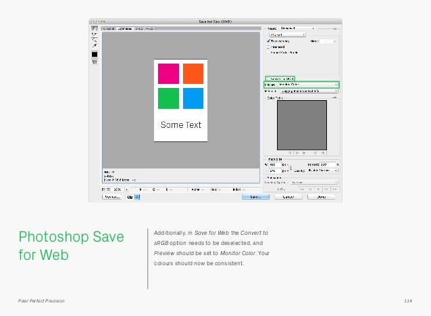Image resolution: width=431 pixels, height=316 pixels.
Task: Click the Done button
Action: tap(322, 197)
